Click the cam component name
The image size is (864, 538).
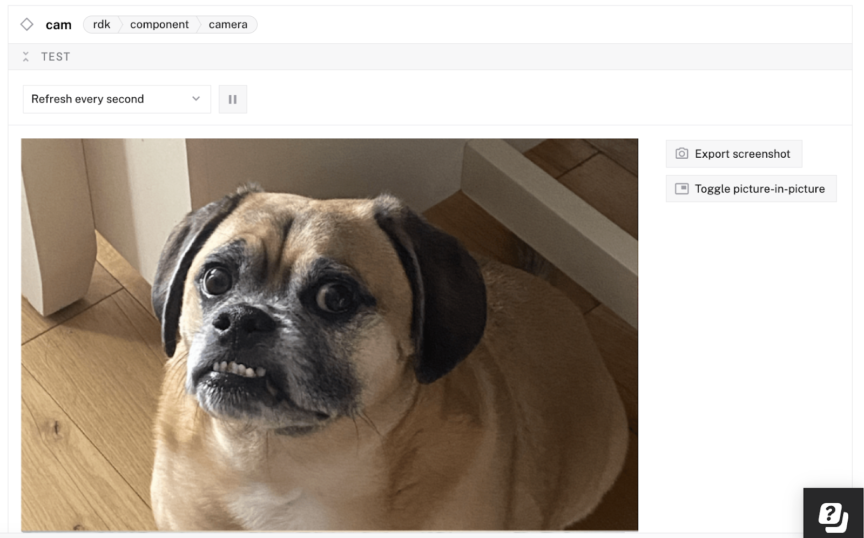(58, 25)
